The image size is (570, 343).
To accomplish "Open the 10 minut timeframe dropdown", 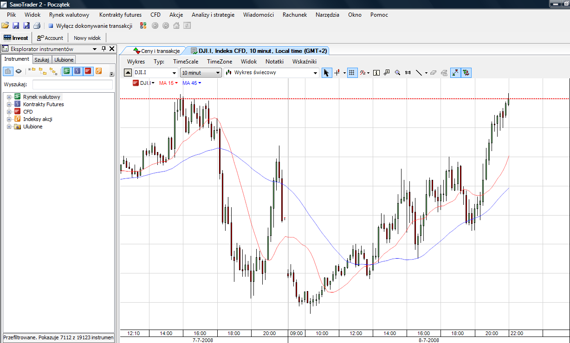I will pos(201,73).
